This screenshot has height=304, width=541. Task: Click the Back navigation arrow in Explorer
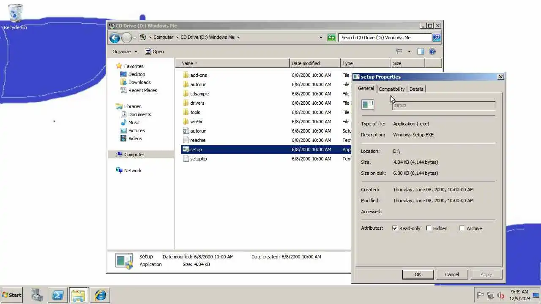point(115,38)
